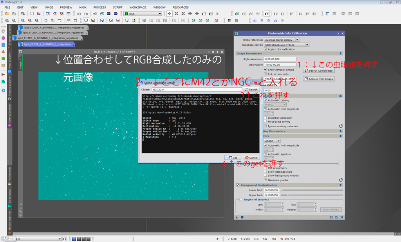Toggle Show complex angles checkbox

pos(266,70)
